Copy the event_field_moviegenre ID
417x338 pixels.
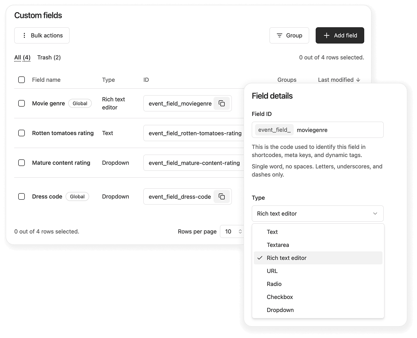click(222, 103)
